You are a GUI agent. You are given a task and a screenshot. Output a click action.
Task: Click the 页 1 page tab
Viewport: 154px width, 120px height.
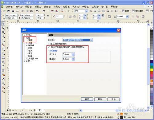tap(41, 110)
